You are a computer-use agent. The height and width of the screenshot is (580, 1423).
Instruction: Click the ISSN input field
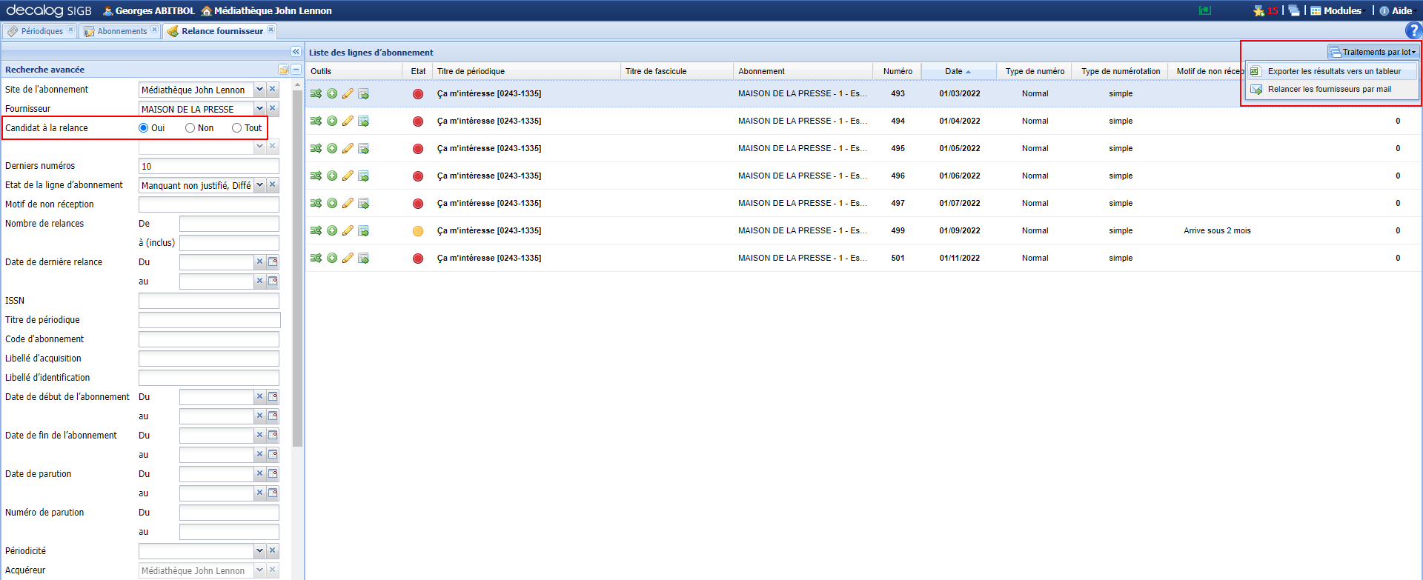[x=208, y=301]
